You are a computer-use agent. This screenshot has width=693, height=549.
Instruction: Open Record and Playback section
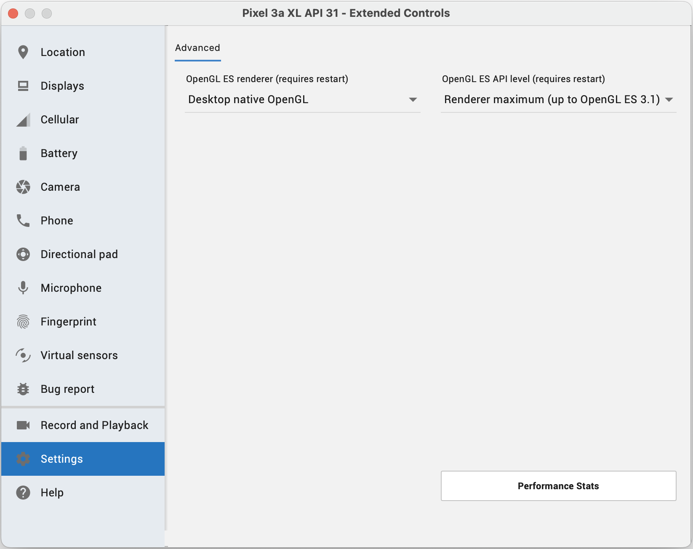point(94,425)
